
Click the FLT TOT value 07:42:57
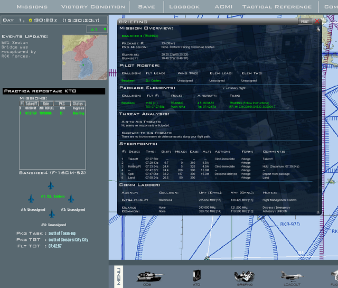point(55,246)
